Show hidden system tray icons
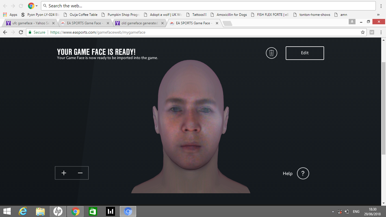This screenshot has width=386, height=217. click(333, 212)
